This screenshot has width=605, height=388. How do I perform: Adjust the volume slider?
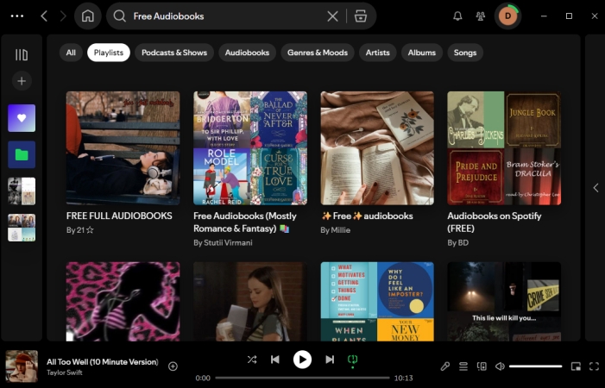click(x=535, y=366)
